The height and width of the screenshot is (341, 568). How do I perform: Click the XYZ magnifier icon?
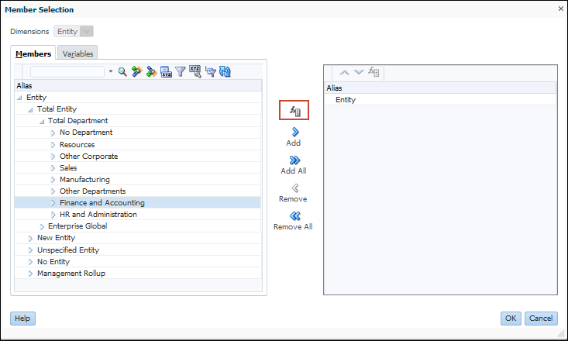click(195, 72)
